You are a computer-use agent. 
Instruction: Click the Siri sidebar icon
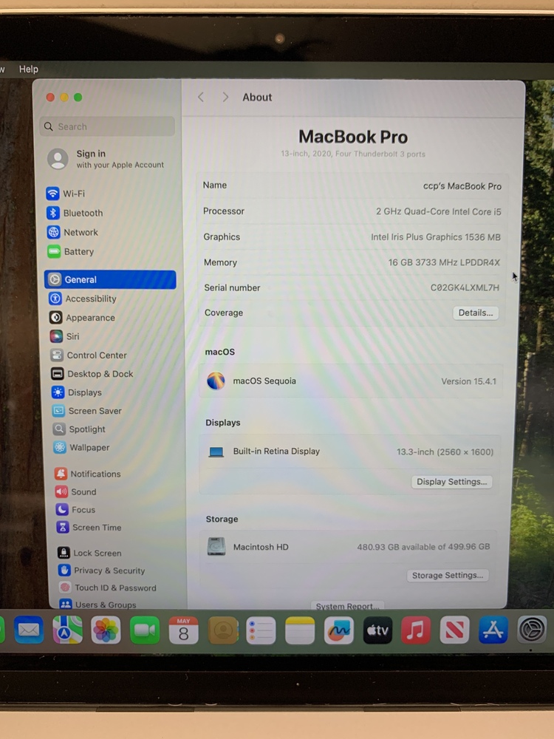click(55, 336)
